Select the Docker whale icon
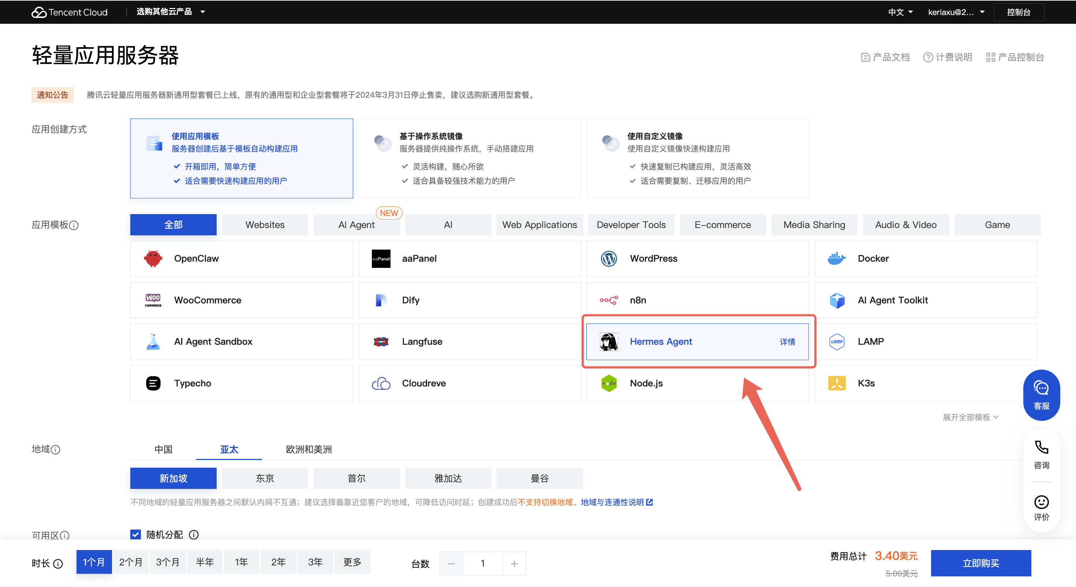1076x587 pixels. (x=836, y=259)
